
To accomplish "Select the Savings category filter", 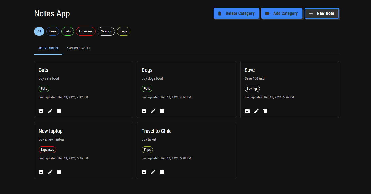I will [x=106, y=31].
